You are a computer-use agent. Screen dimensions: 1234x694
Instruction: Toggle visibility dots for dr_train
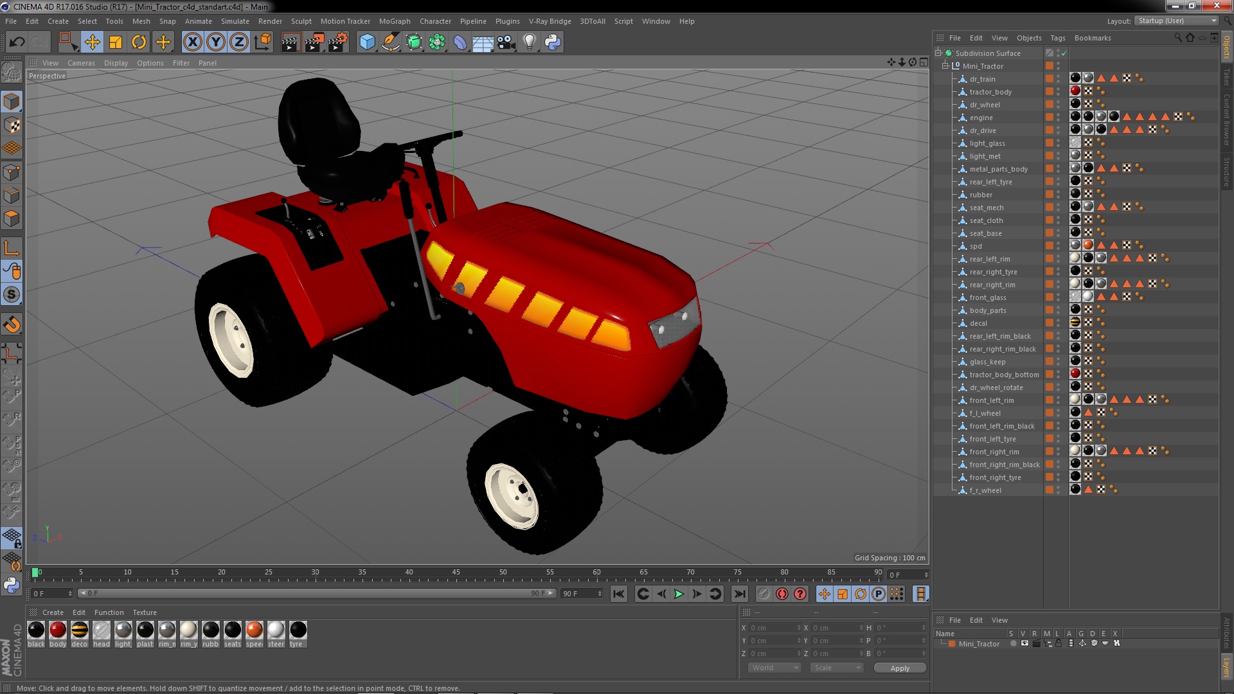click(x=1059, y=78)
